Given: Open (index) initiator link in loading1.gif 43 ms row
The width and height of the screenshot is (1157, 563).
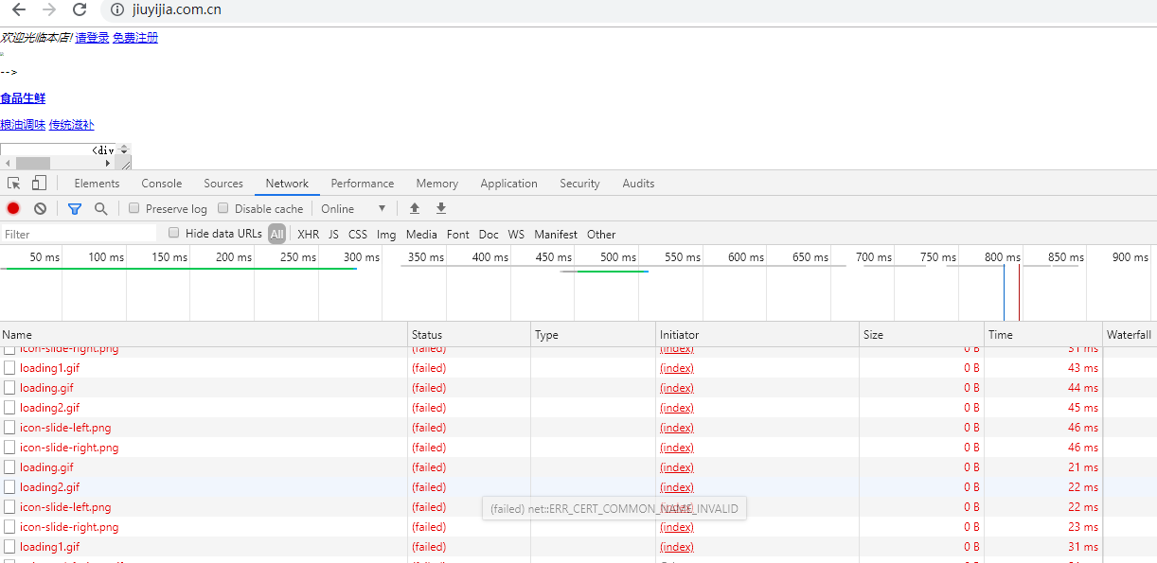Looking at the screenshot, I should (x=677, y=368).
